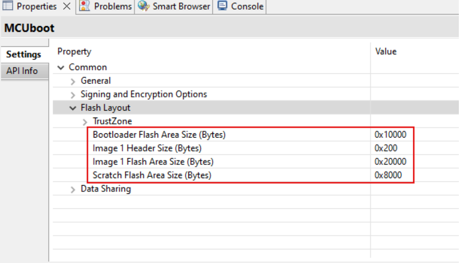Screen dimensions: 463x263
Task: Select the Settings side tab
Action: click(x=24, y=54)
